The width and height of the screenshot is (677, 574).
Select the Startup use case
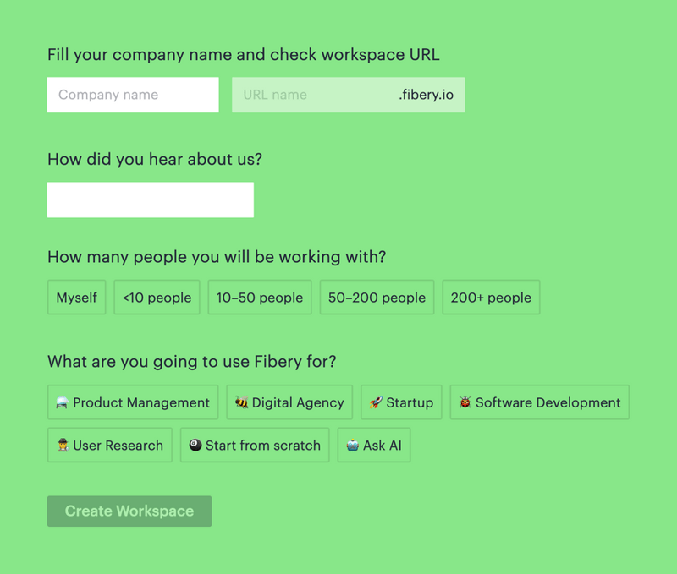tap(401, 402)
